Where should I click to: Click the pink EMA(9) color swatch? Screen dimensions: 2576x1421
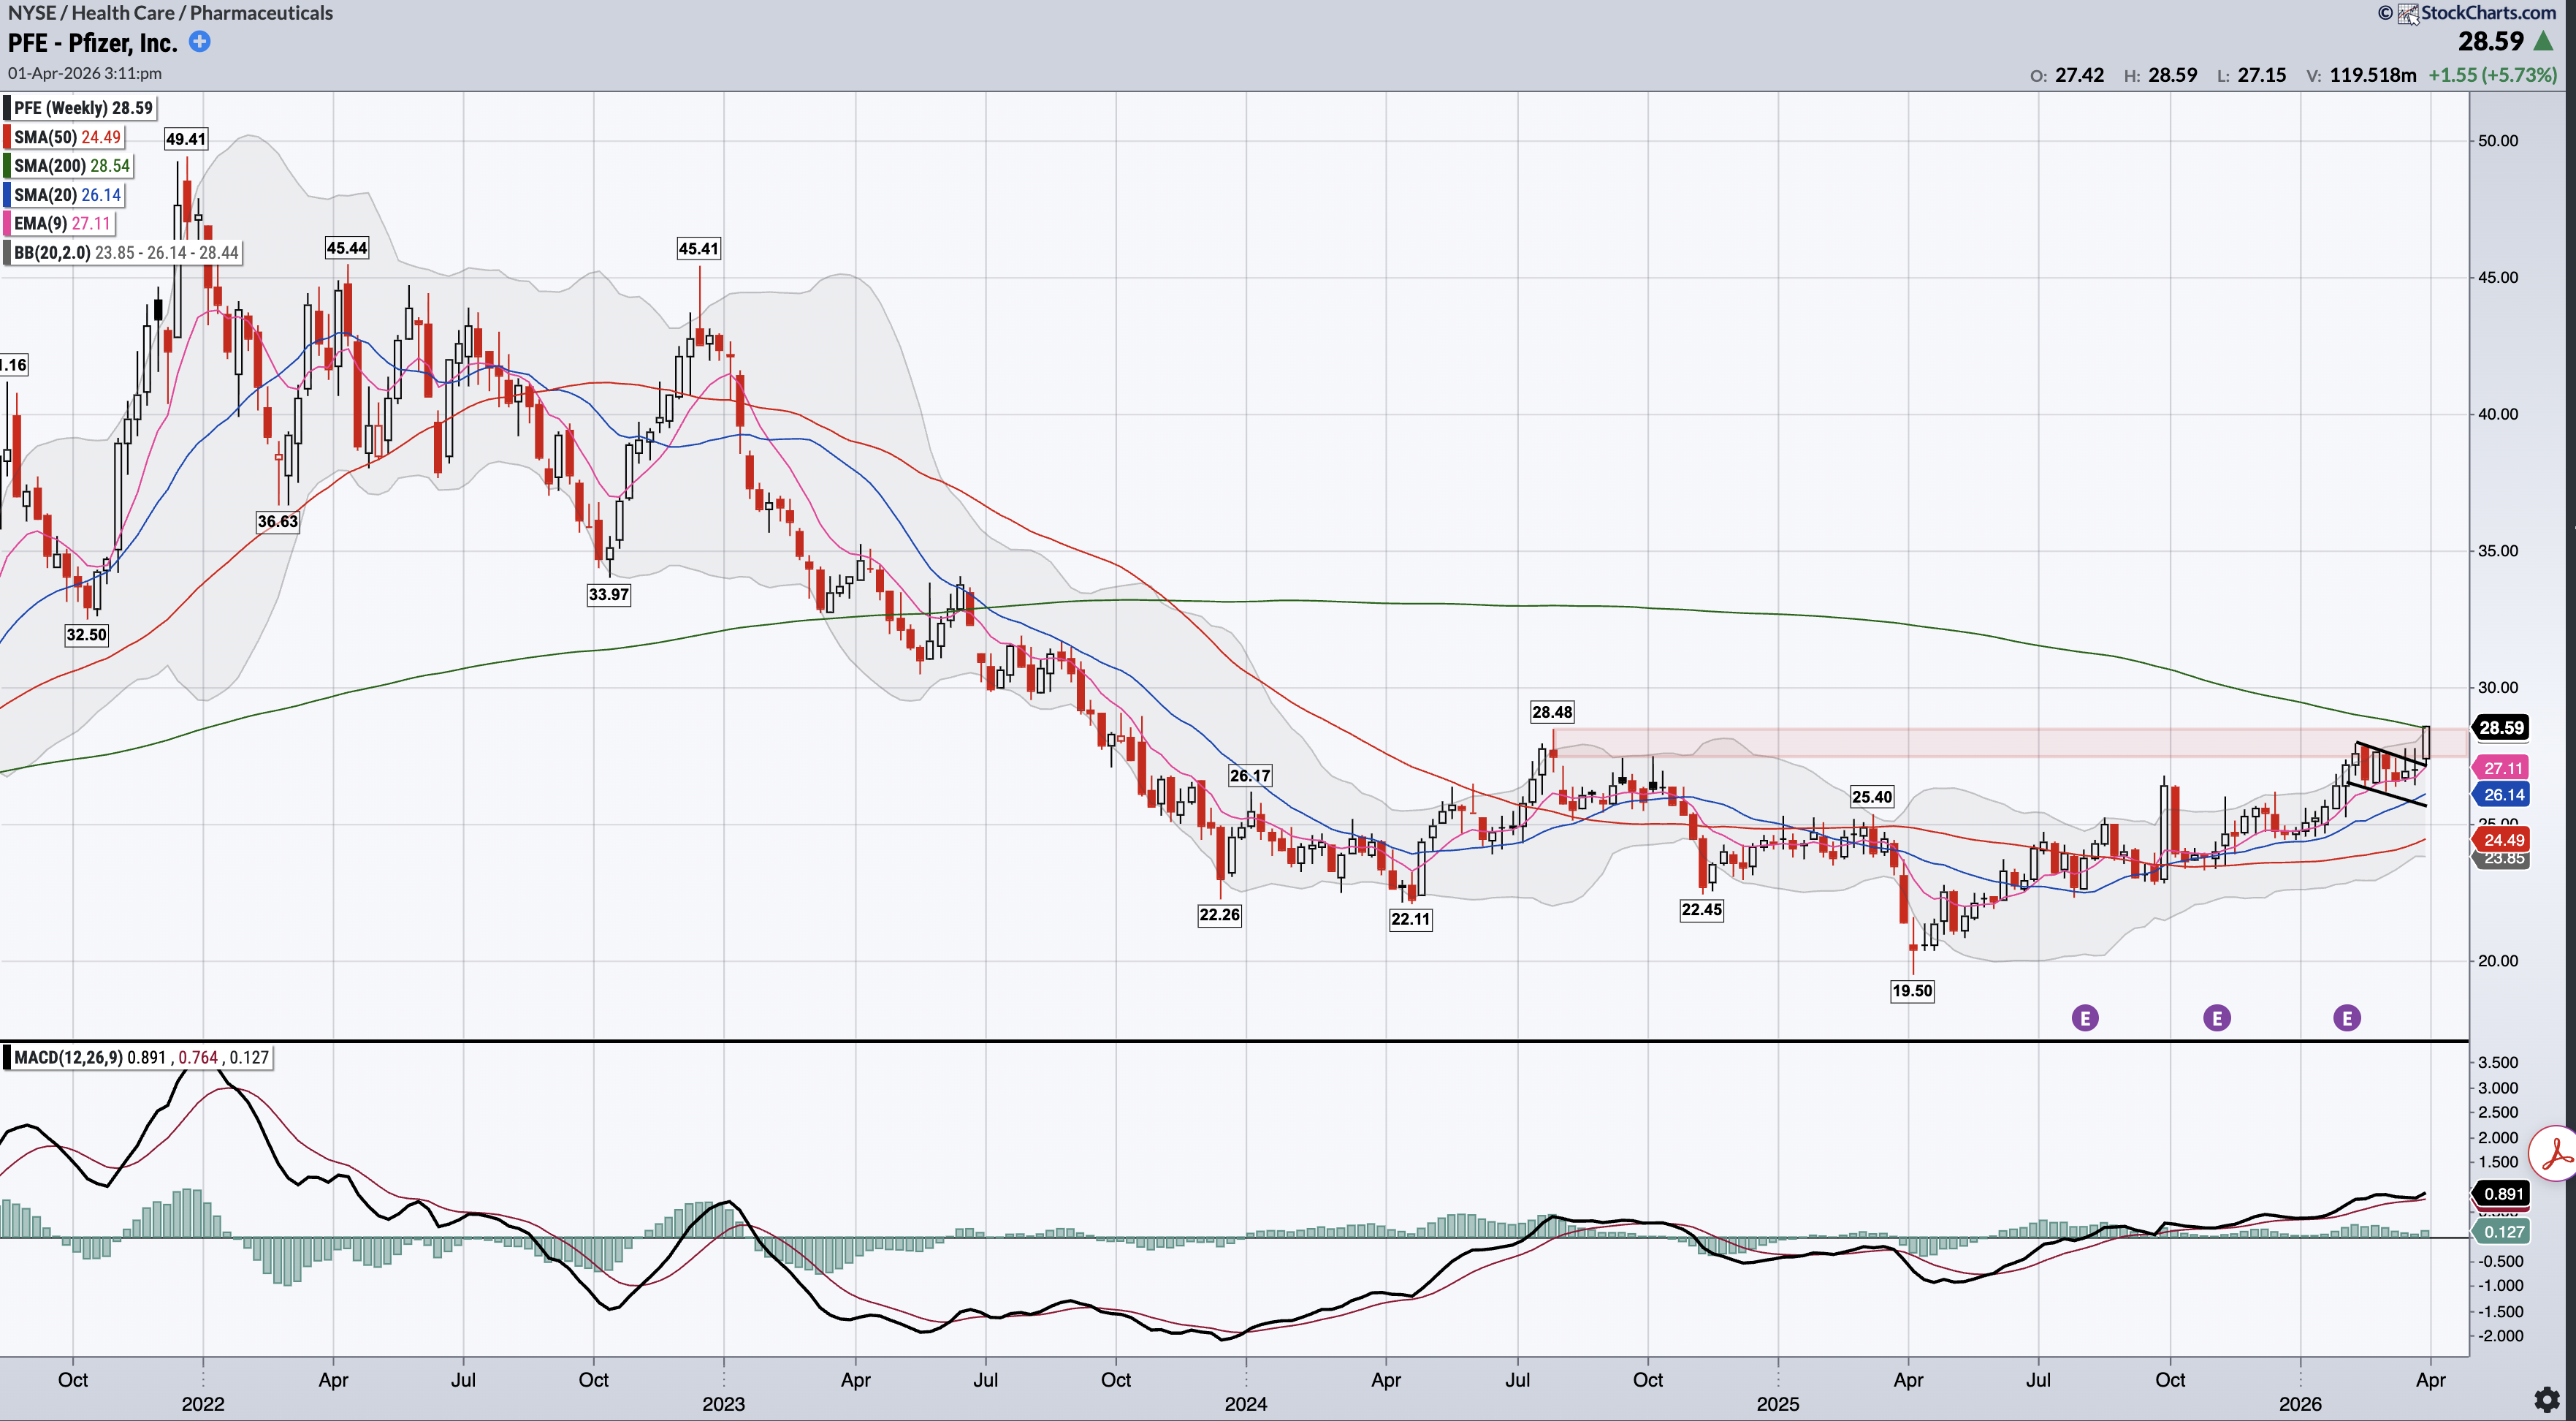point(8,223)
